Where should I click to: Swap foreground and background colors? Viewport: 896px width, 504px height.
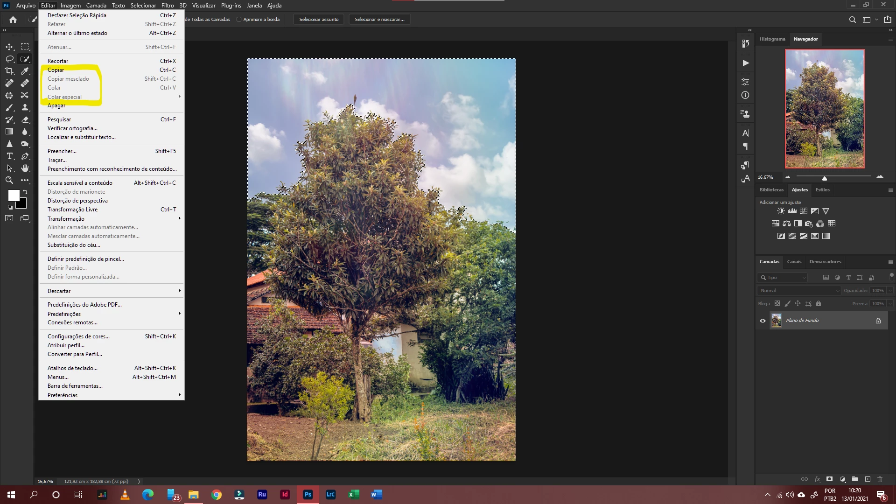25,192
